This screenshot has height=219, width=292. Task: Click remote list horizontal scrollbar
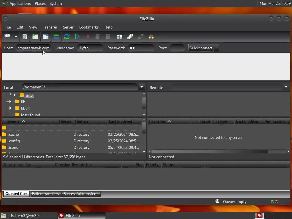pyautogui.click(x=210, y=152)
